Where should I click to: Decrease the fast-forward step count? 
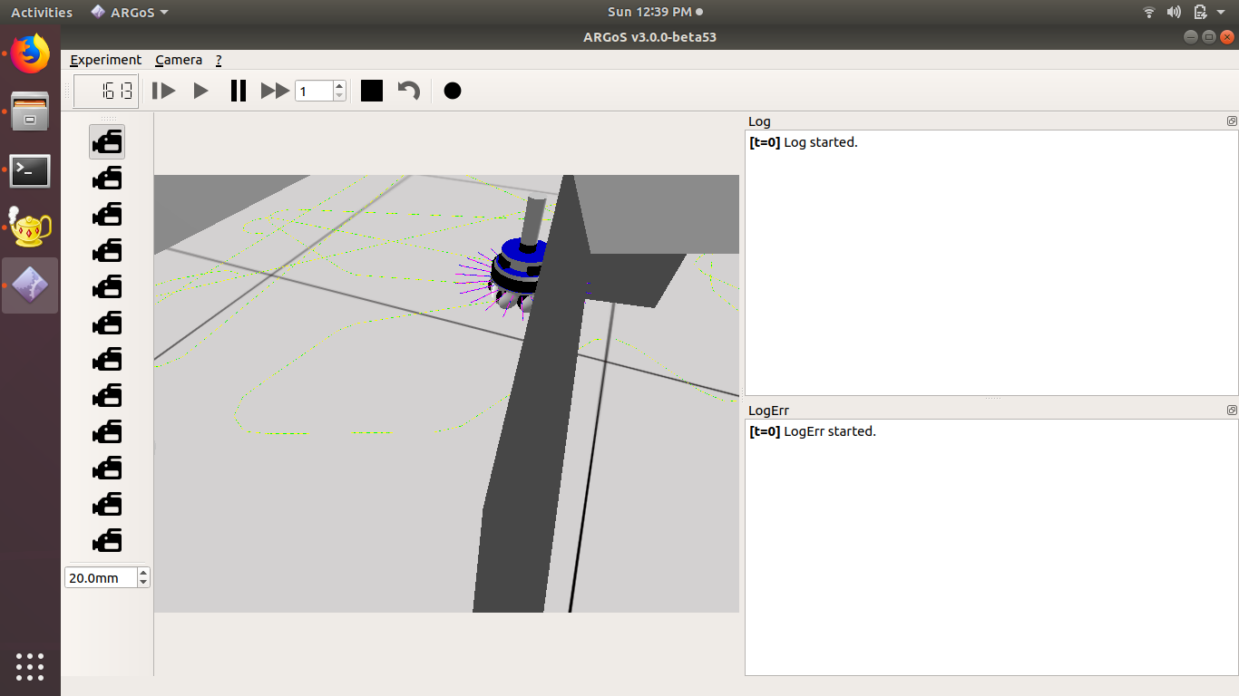click(339, 95)
